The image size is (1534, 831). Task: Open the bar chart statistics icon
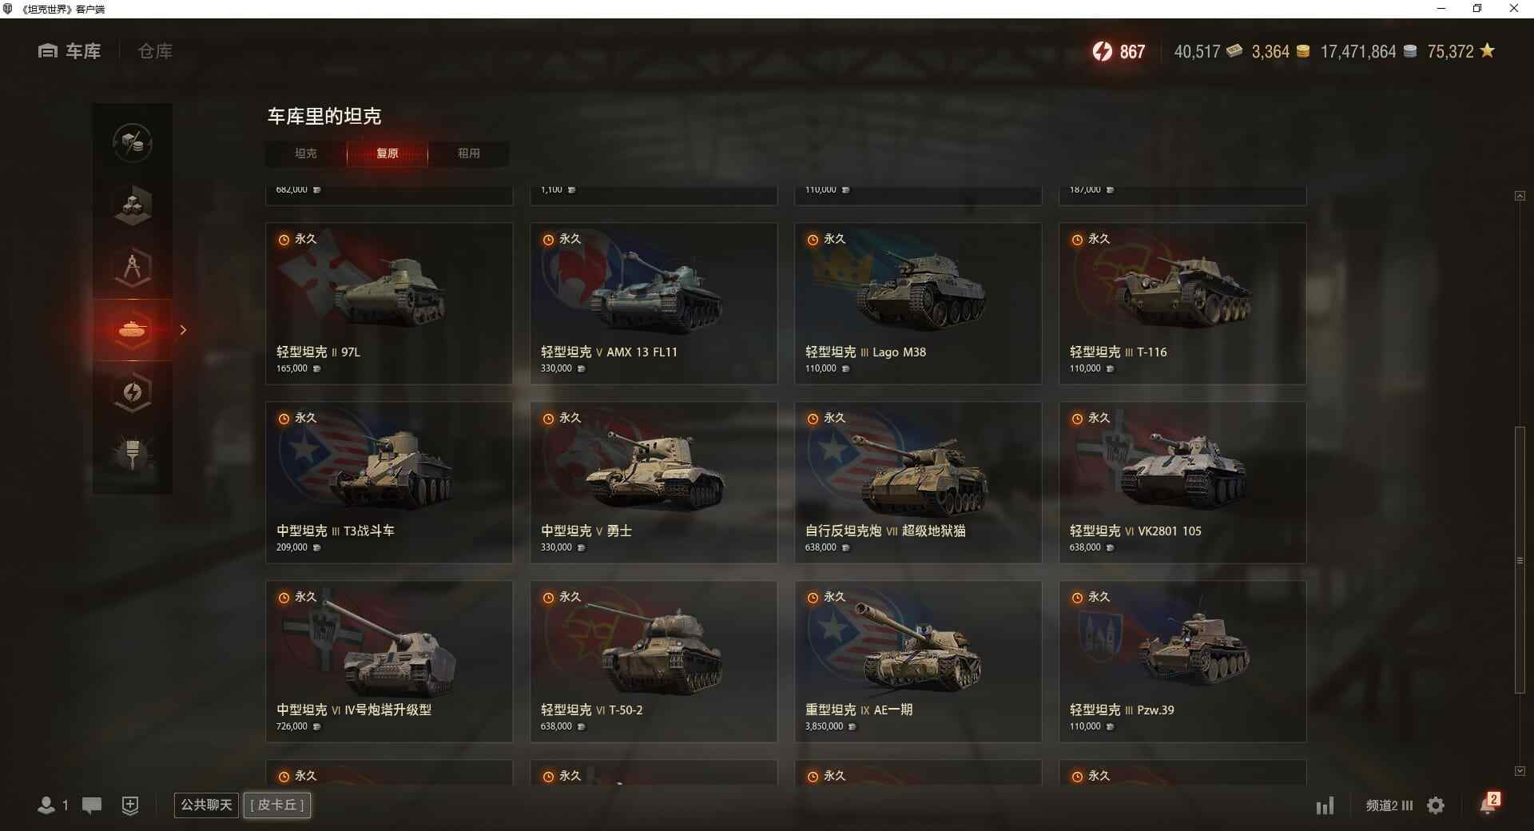1325,805
